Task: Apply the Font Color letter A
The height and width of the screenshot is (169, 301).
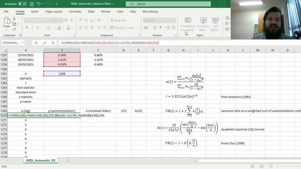Action: [x=68, y=28]
